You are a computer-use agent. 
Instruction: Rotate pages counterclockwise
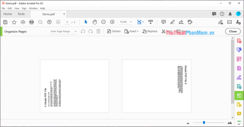click(x=83, y=32)
